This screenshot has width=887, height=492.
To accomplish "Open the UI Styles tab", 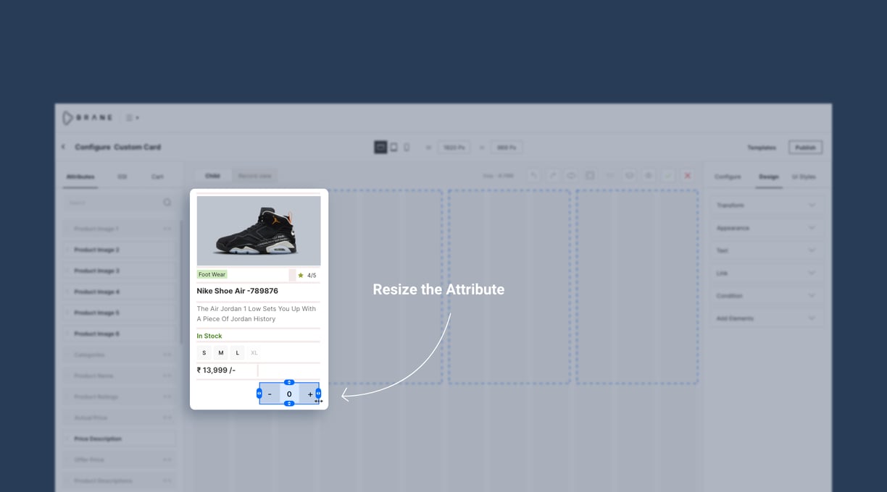I will pos(804,177).
